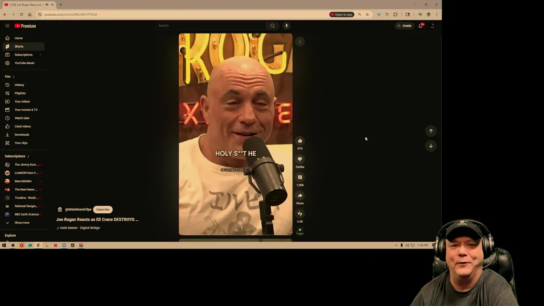The height and width of the screenshot is (306, 544).
Task: Open Playlists in sidebar
Action: [23, 93]
